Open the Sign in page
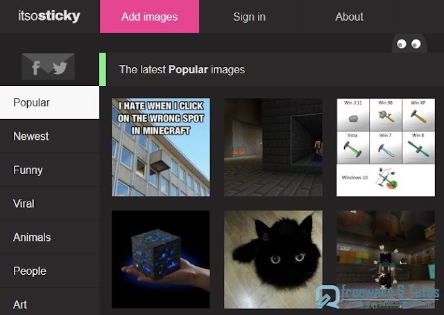 (249, 17)
